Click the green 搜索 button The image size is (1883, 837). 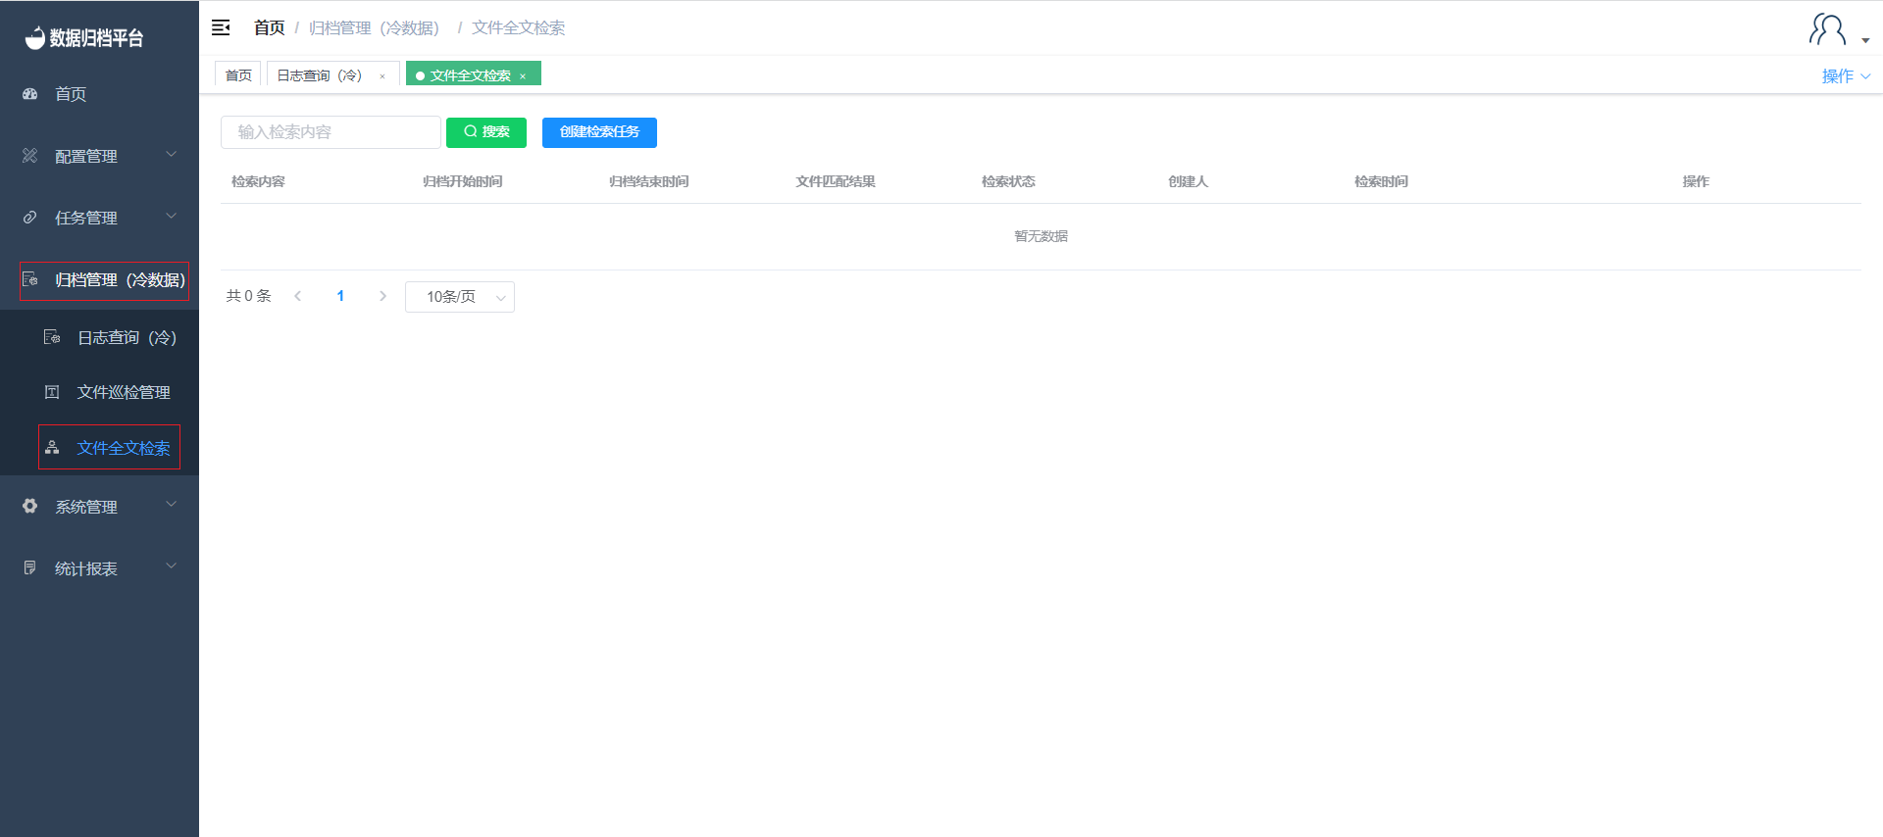486,132
